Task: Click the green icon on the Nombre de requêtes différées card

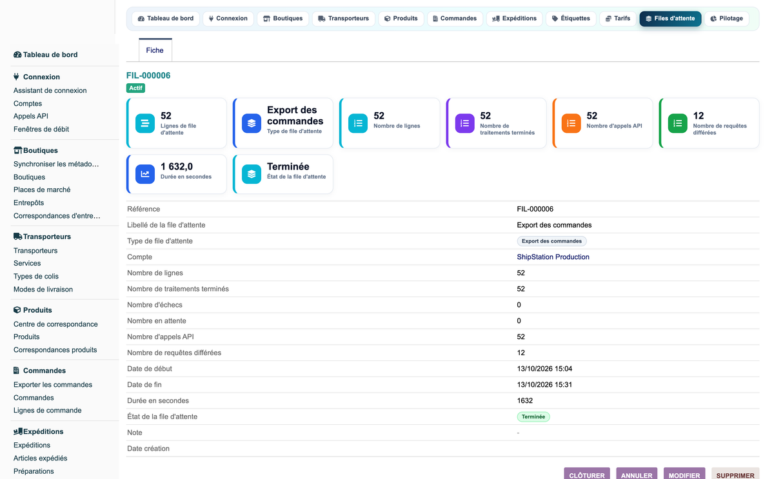Action: point(677,123)
